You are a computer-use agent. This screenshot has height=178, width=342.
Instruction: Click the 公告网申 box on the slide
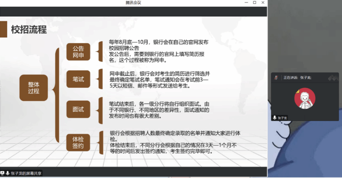pyautogui.click(x=78, y=52)
